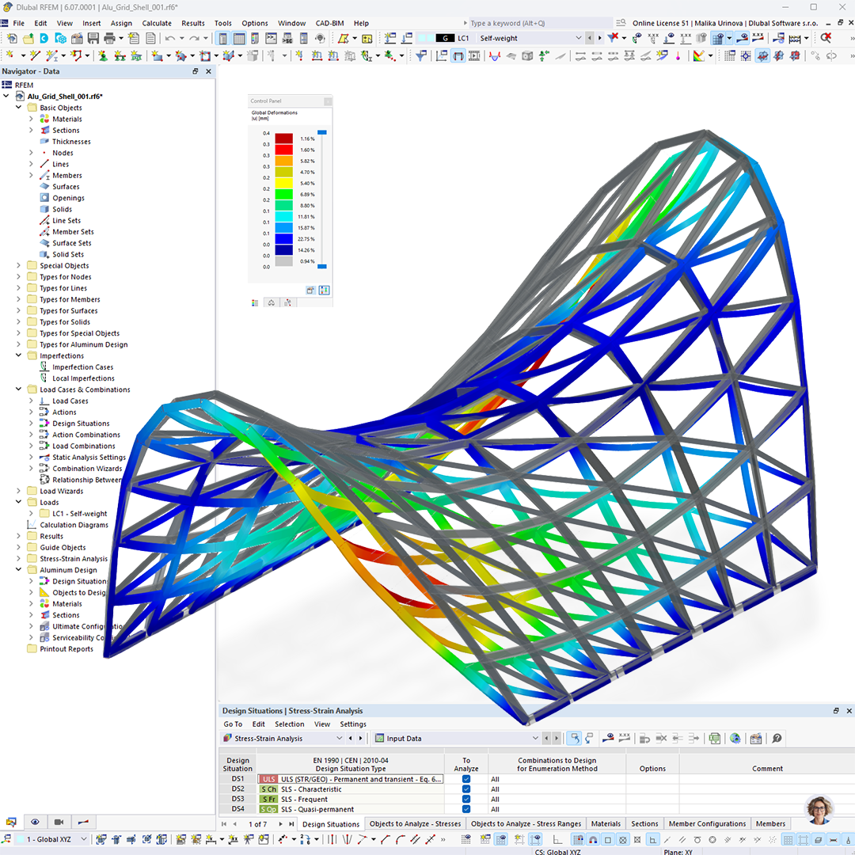
Task: Click the Save file toolbar icon
Action: [93, 38]
